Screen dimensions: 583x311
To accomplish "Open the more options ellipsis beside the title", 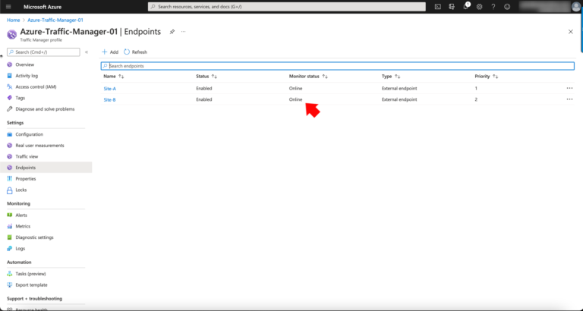I will 183,32.
